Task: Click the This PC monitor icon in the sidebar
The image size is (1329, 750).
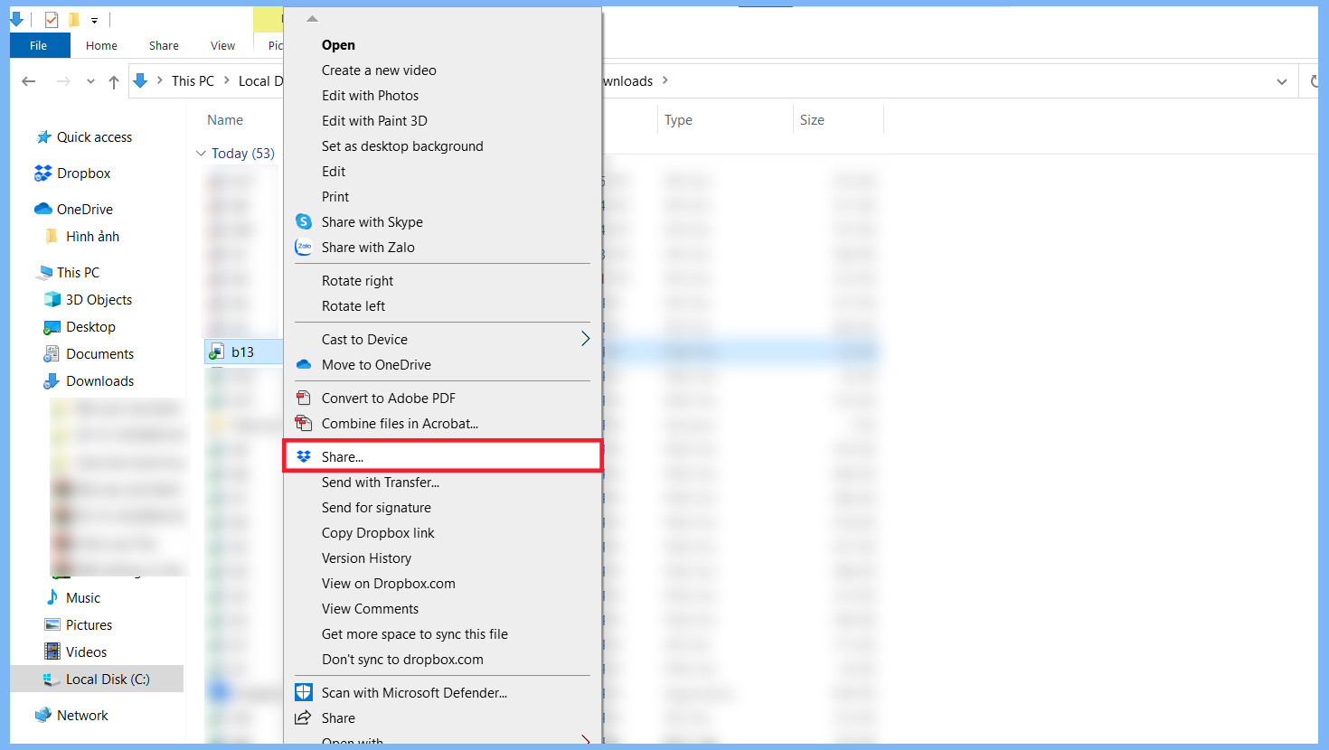Action: [x=43, y=273]
